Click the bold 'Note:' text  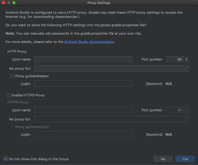point(10,34)
